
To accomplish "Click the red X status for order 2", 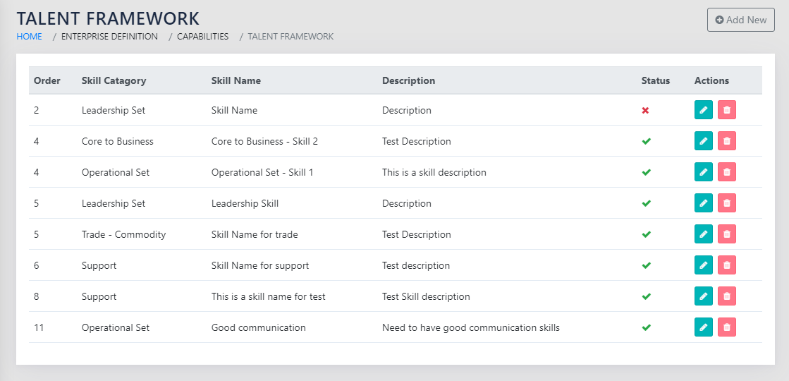I will tap(645, 111).
